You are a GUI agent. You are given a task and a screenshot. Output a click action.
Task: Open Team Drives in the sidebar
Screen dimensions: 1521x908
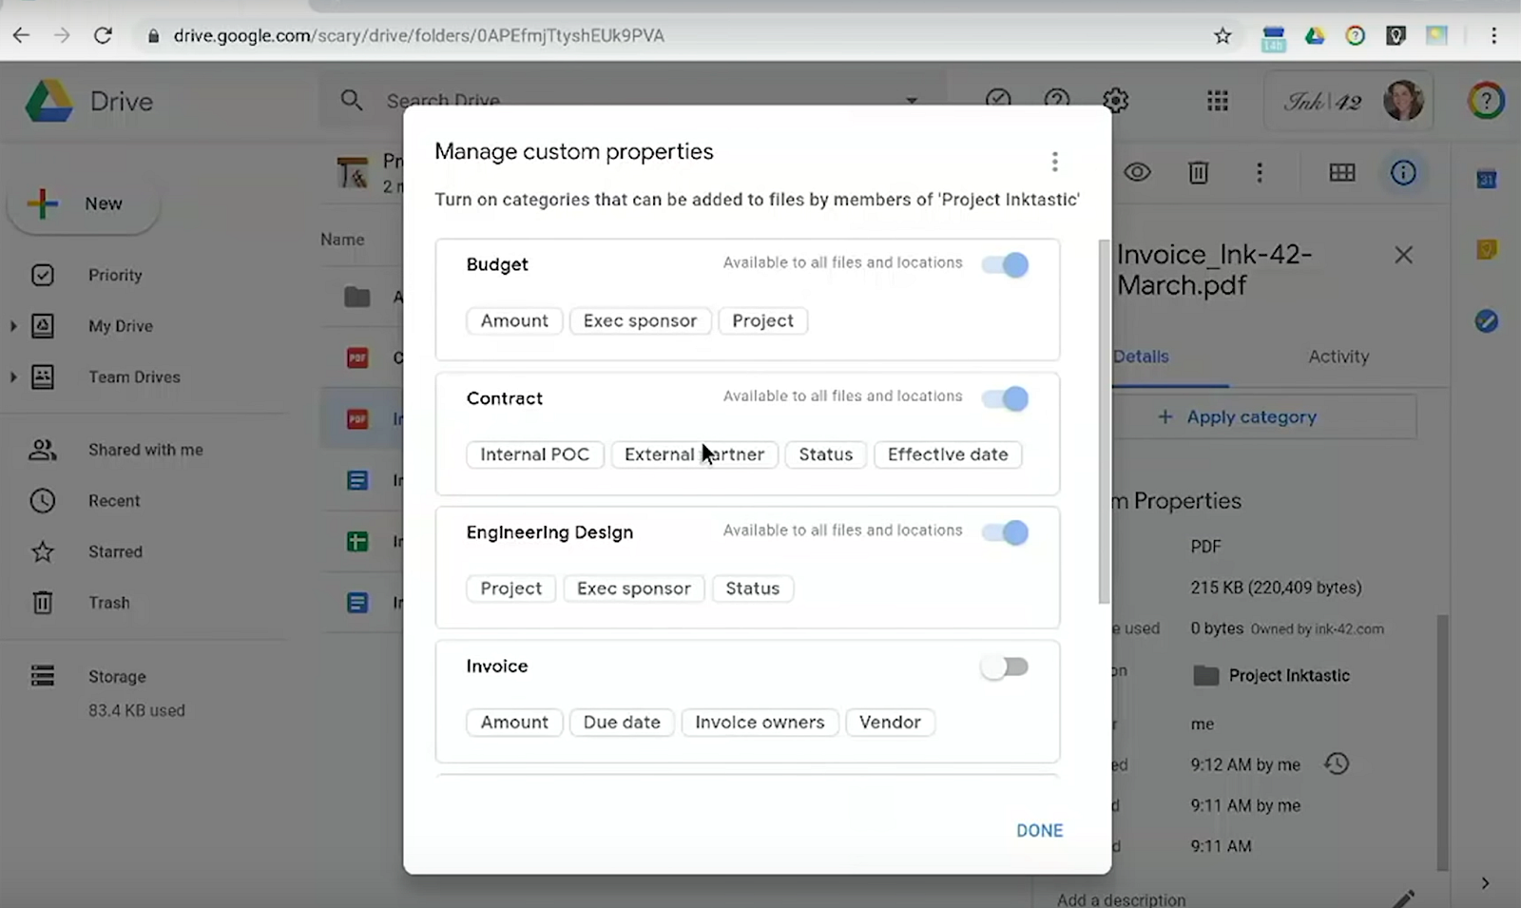134,377
